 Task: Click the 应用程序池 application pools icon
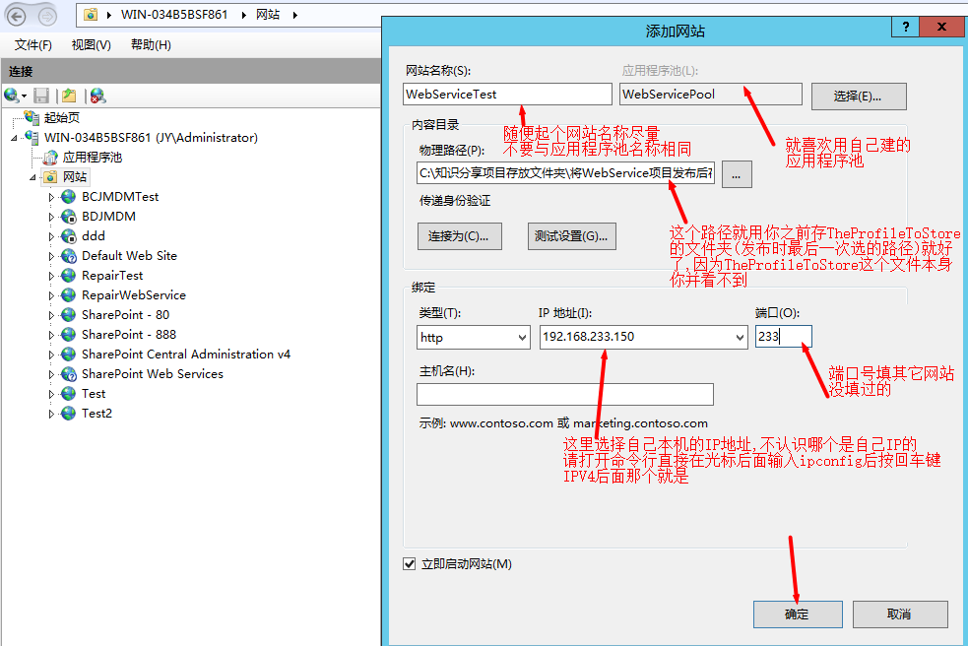pos(50,157)
